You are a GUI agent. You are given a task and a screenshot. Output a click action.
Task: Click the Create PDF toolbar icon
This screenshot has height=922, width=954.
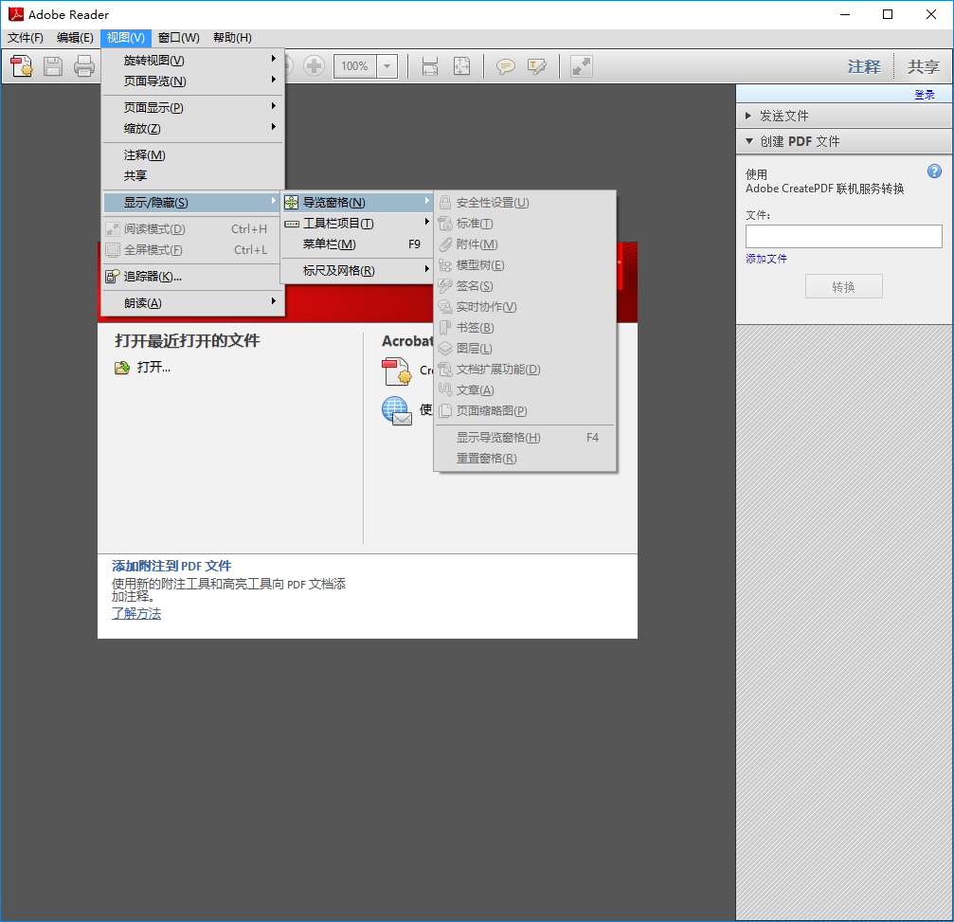click(22, 65)
